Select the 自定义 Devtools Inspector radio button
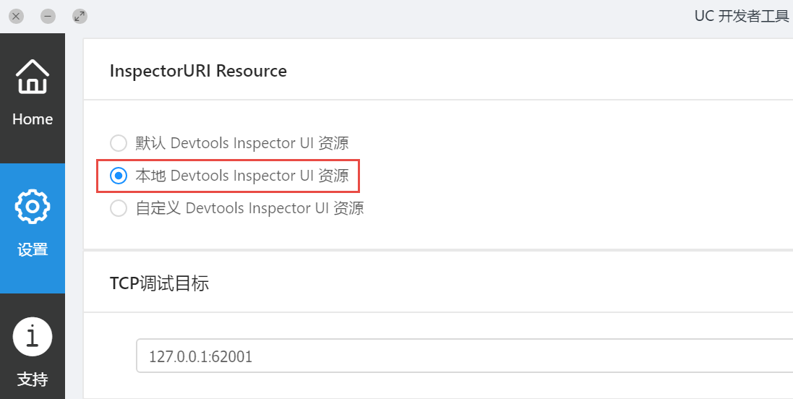 coord(118,209)
